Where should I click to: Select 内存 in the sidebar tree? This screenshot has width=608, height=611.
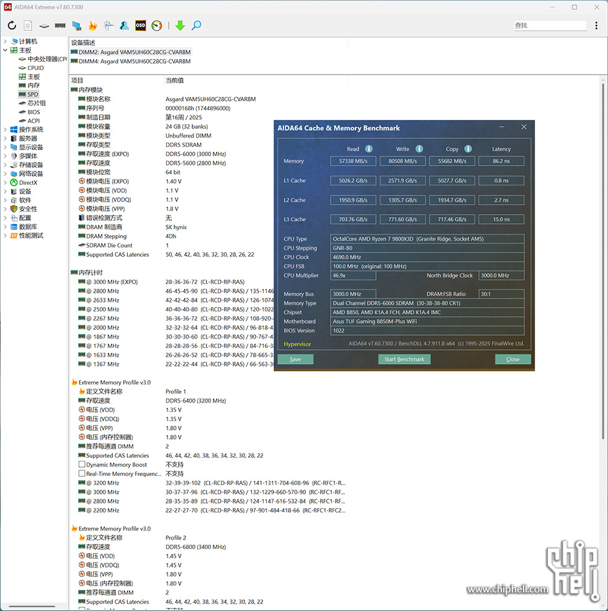(x=29, y=86)
